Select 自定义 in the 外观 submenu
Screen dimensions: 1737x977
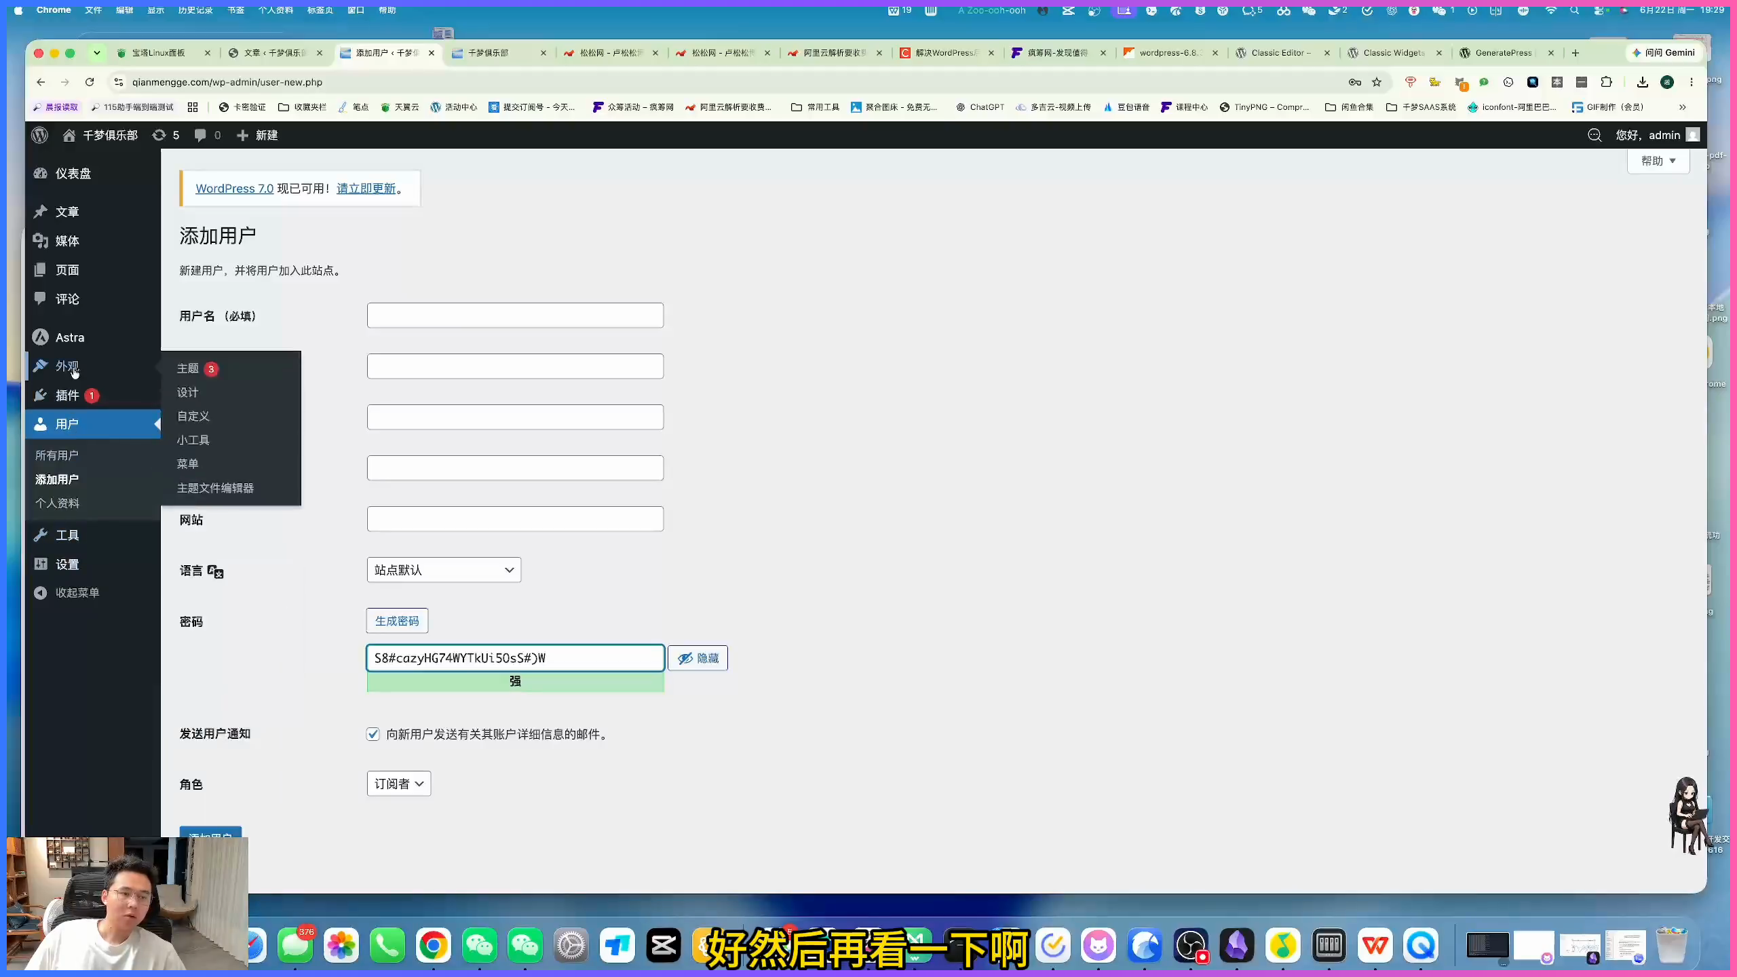pyautogui.click(x=193, y=416)
